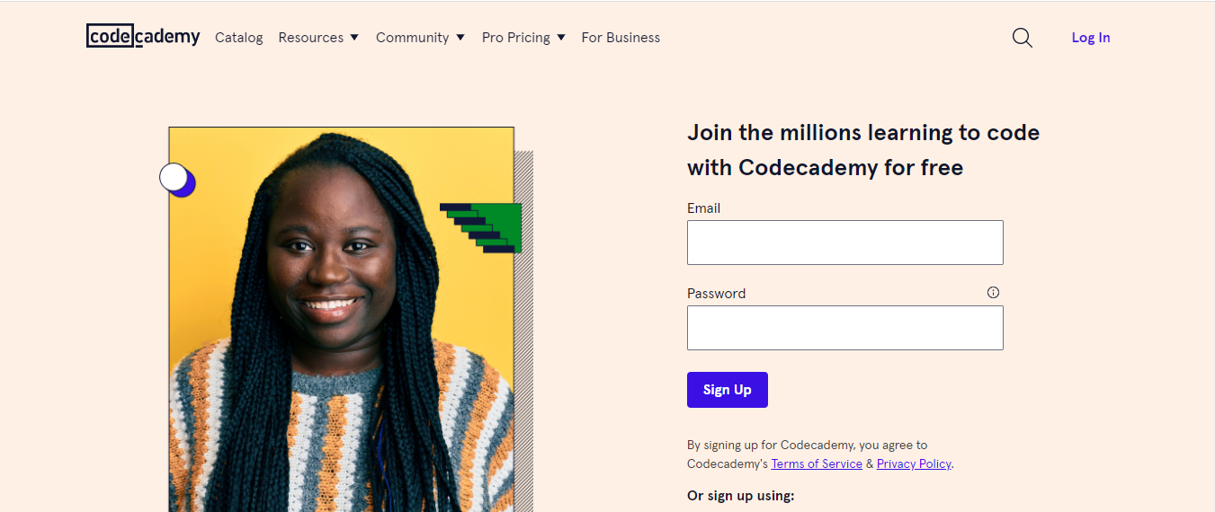Click the Community menu label
1215x512 pixels.
coord(412,38)
